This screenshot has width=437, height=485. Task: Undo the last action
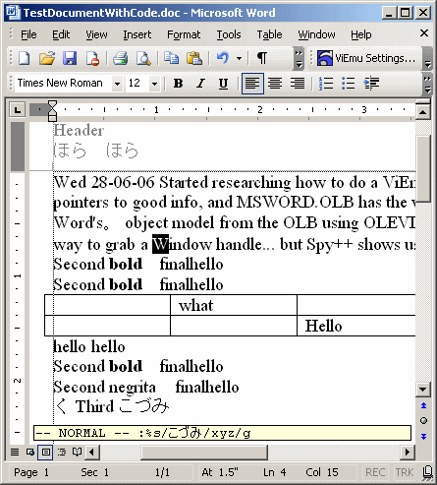[x=223, y=58]
